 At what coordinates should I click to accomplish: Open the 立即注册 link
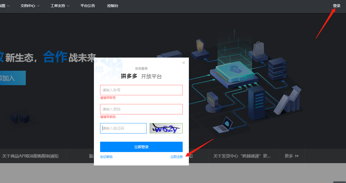176,157
